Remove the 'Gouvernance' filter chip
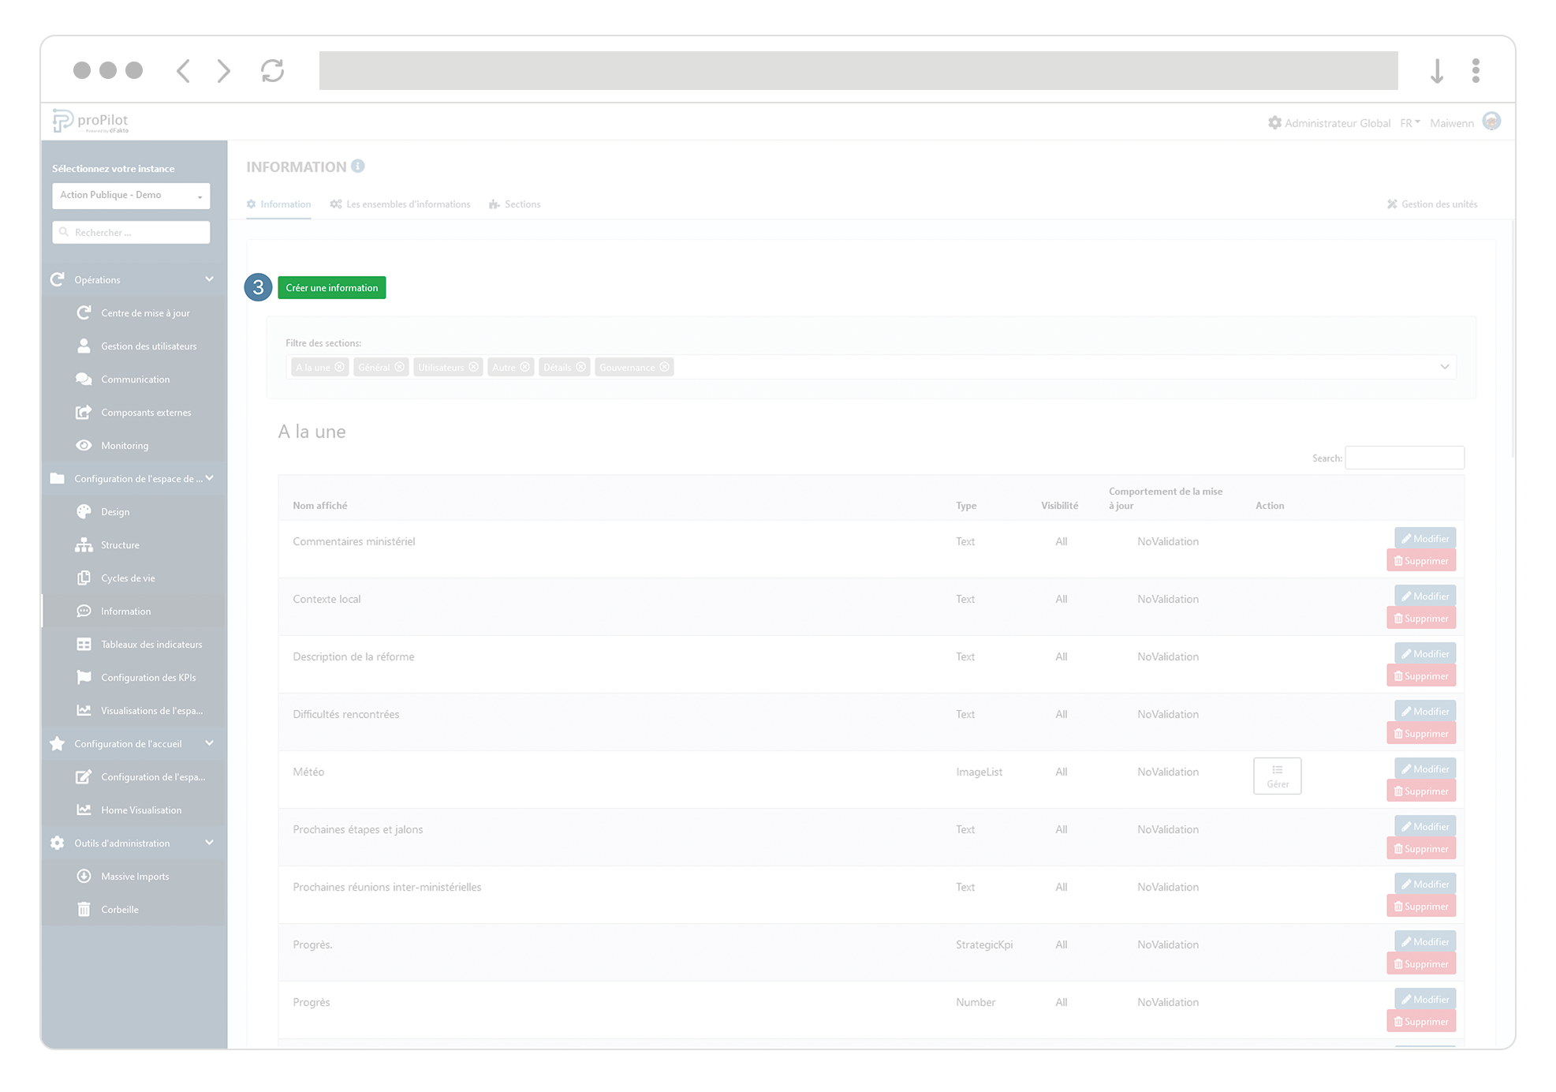 (x=665, y=367)
